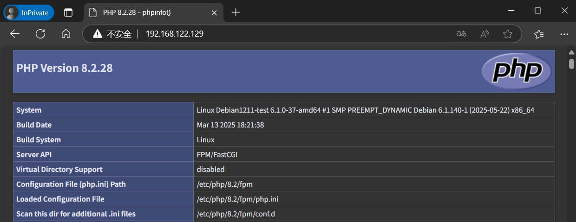Select the Linux Debian1211-test system value
Image resolution: width=576 pixels, height=222 pixels.
click(365, 110)
